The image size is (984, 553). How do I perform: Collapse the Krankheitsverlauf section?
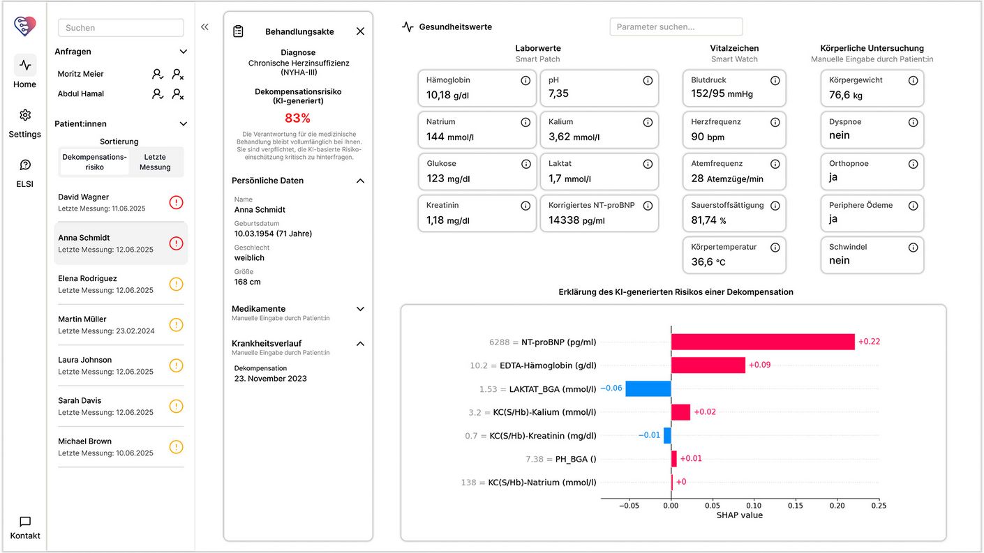360,344
